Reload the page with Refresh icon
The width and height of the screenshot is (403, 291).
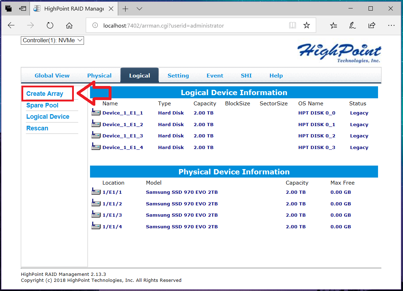50,25
